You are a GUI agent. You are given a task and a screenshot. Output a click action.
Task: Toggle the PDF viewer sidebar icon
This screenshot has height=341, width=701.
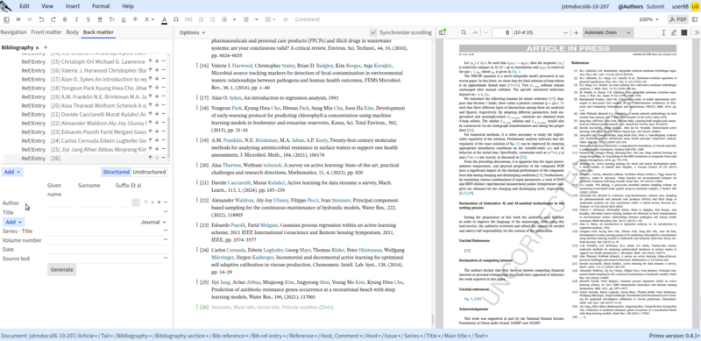coord(443,32)
